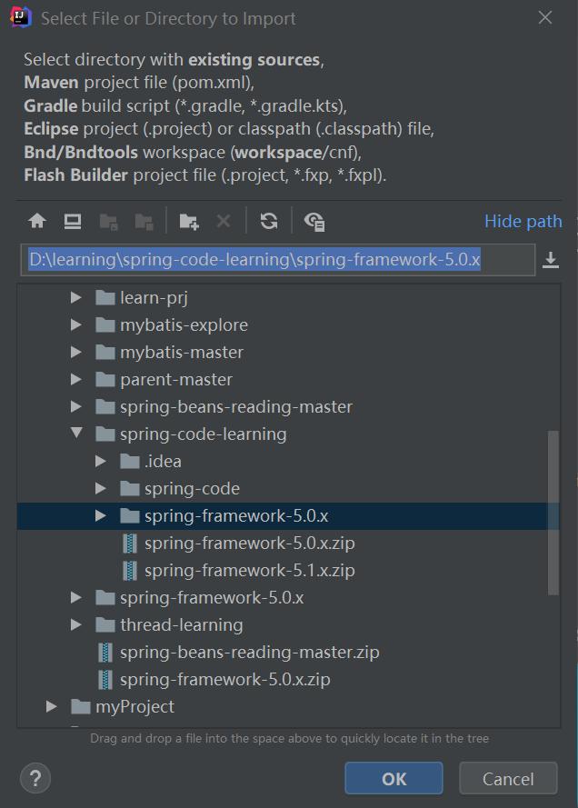The width and height of the screenshot is (578, 808).
Task: Expand the .idea folder node
Action: (101, 461)
